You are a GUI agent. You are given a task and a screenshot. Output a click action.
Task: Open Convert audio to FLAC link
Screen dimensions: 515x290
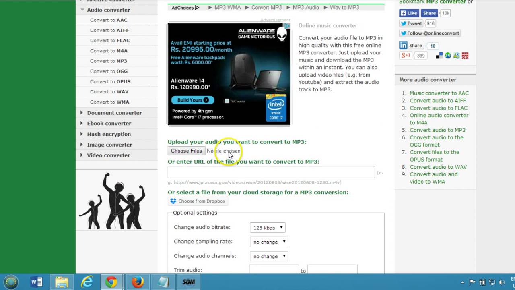tap(439, 108)
